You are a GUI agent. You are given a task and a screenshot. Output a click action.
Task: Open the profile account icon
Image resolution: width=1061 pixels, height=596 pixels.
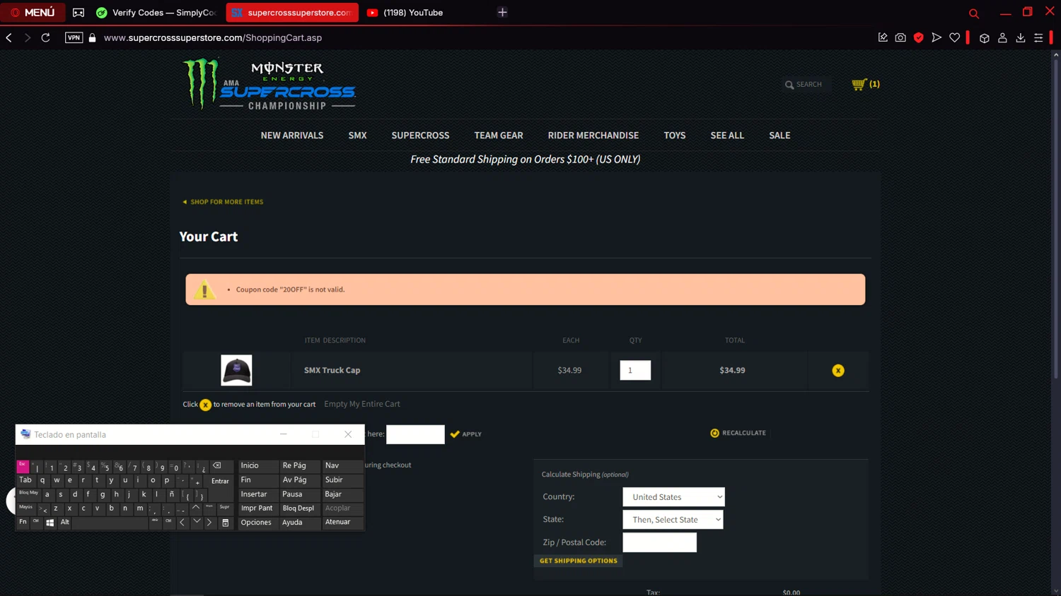[1002, 37]
